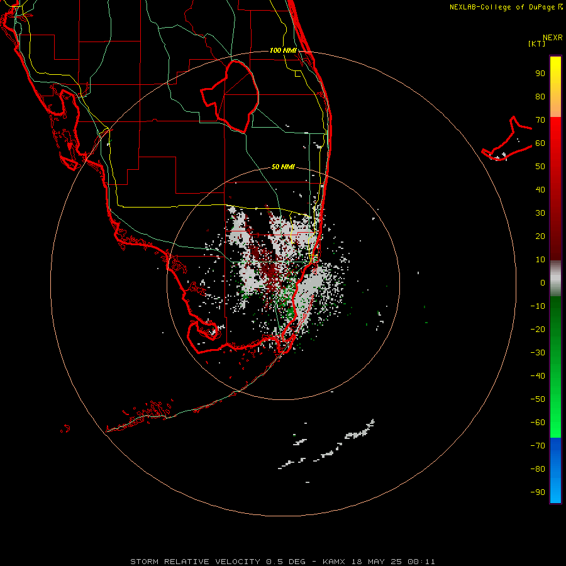Click the 50 value on velocity scale
This screenshot has height=566, width=566.
tap(540, 167)
